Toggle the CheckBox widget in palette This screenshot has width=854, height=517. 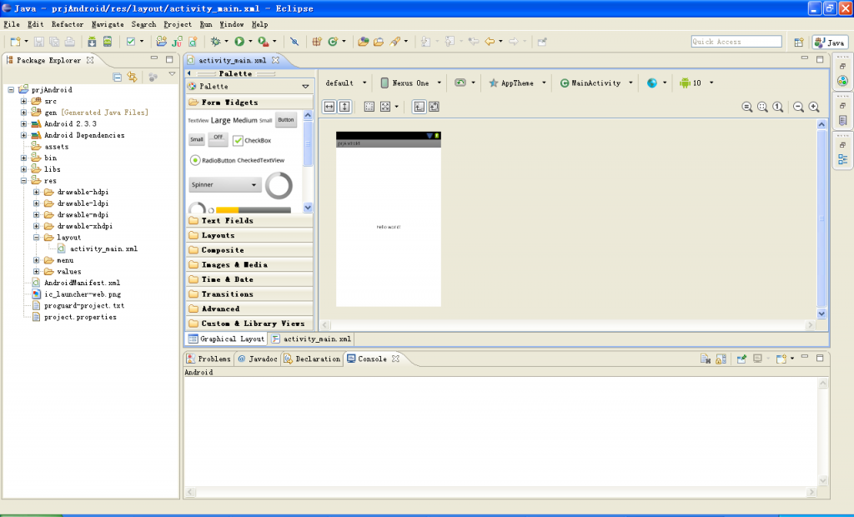pos(252,141)
